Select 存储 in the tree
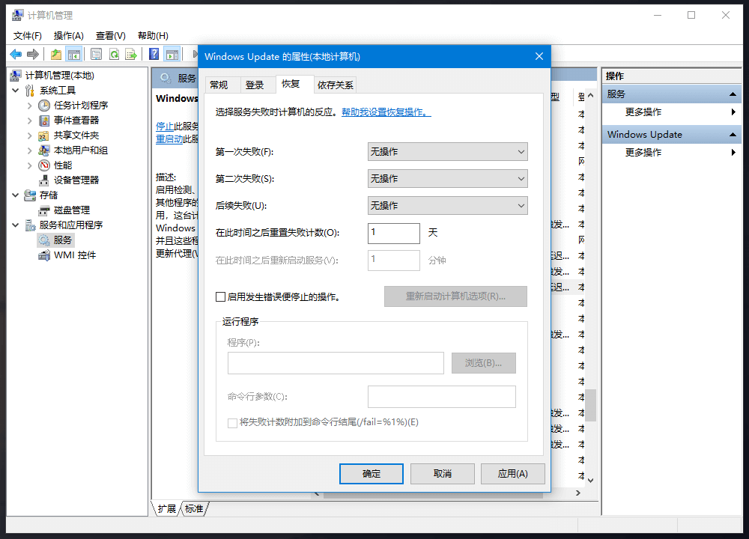The image size is (749, 539). [48, 195]
